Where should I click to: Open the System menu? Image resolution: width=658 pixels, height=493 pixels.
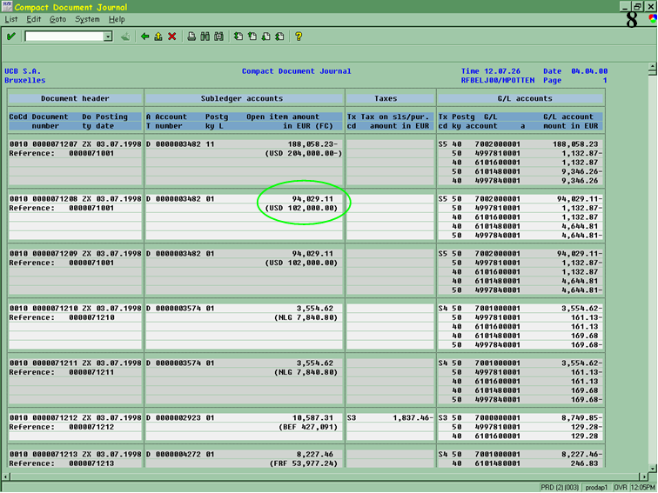[87, 19]
